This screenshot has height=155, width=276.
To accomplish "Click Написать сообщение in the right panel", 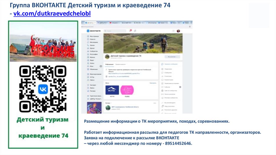I will (x=169, y=64).
